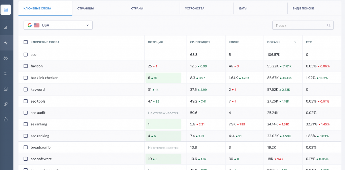Click the SE Ranking logo icon in sidebar

coord(6,10)
